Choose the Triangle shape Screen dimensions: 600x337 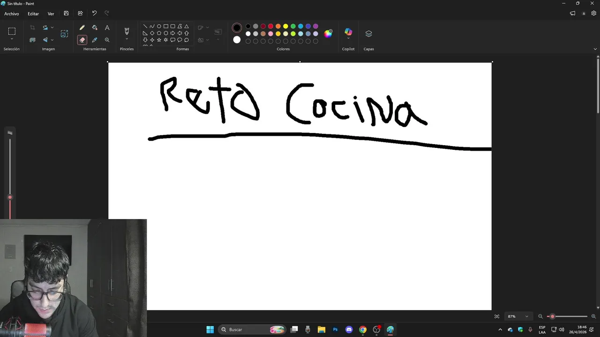point(187,26)
